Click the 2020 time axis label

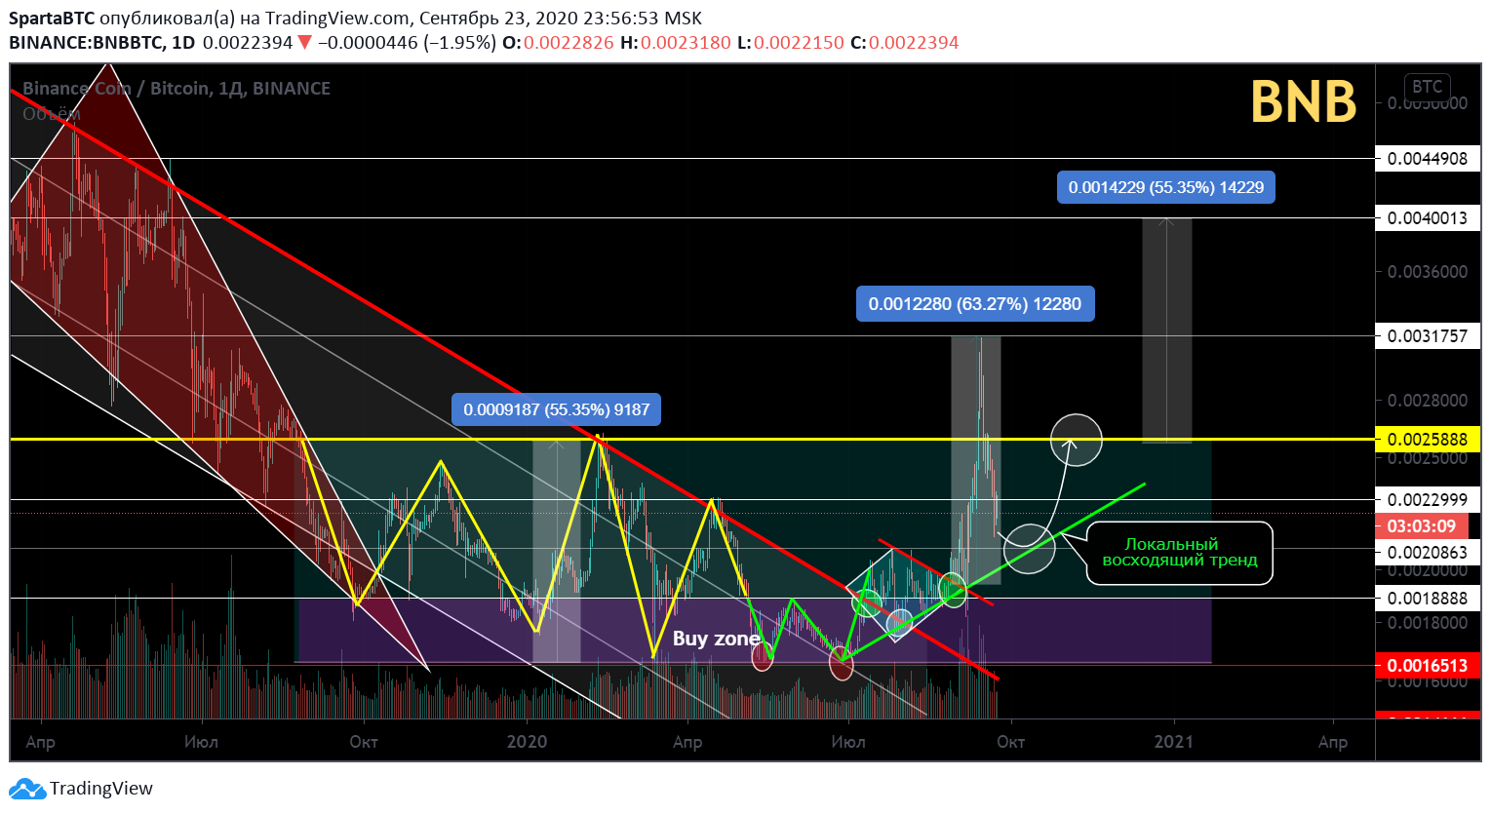(x=527, y=742)
